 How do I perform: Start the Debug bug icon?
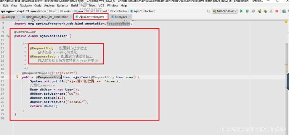click(247, 11)
